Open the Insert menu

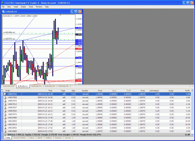tap(16, 7)
